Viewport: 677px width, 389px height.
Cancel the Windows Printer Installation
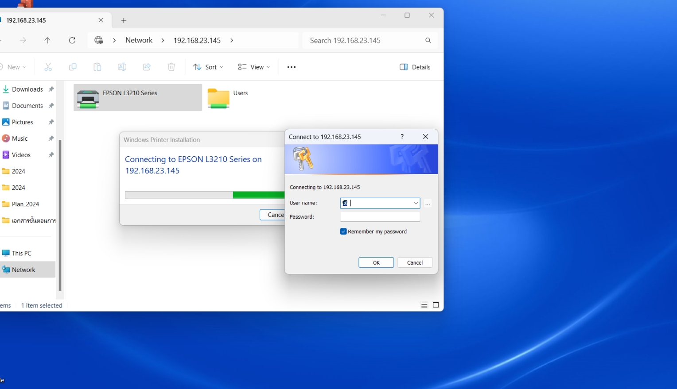click(x=272, y=215)
